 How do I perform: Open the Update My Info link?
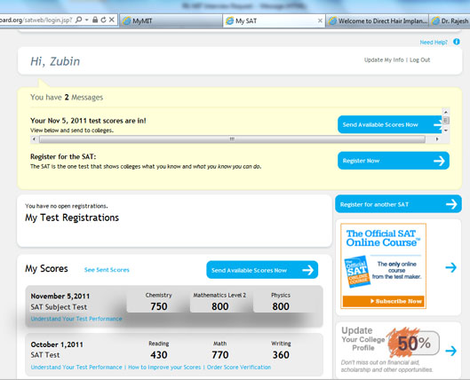coord(384,59)
